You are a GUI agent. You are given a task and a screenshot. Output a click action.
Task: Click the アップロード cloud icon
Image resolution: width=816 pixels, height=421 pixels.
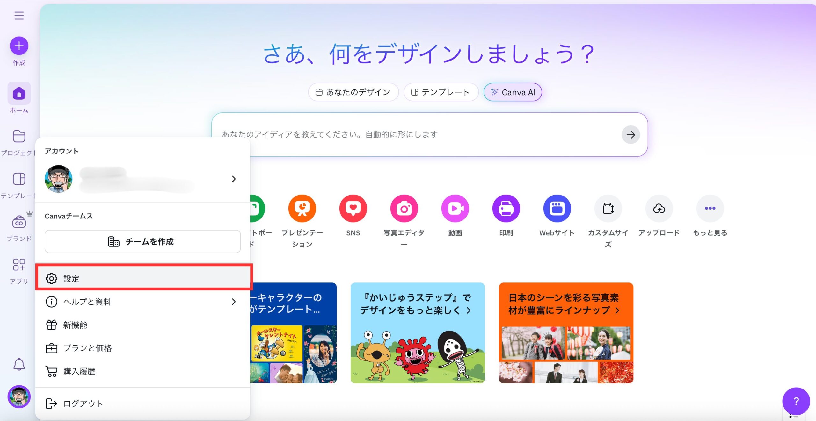point(659,208)
